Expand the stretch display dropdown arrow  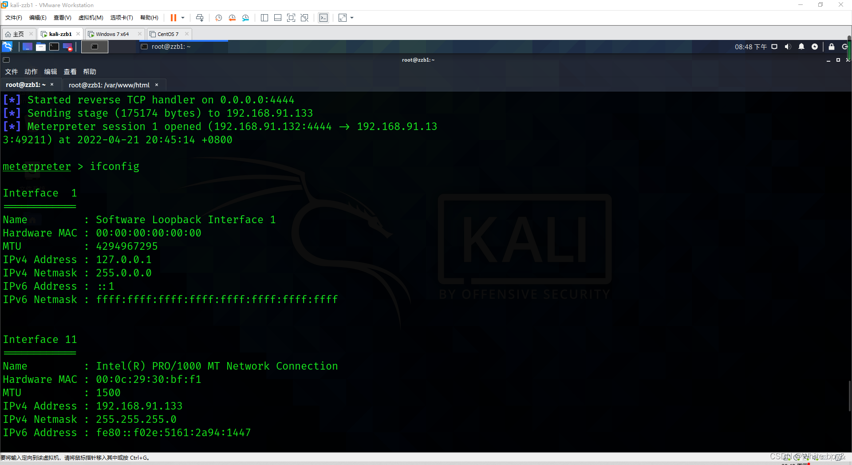[x=352, y=18]
